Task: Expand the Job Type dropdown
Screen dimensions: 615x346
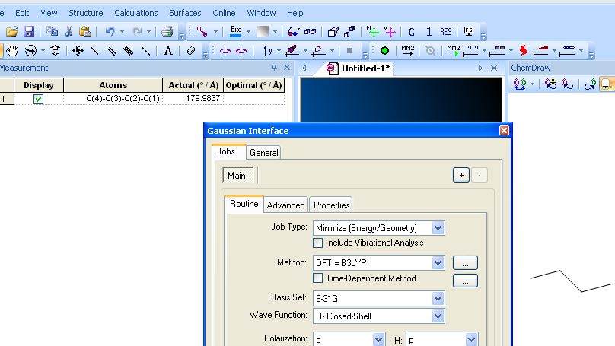Action: [x=438, y=227]
